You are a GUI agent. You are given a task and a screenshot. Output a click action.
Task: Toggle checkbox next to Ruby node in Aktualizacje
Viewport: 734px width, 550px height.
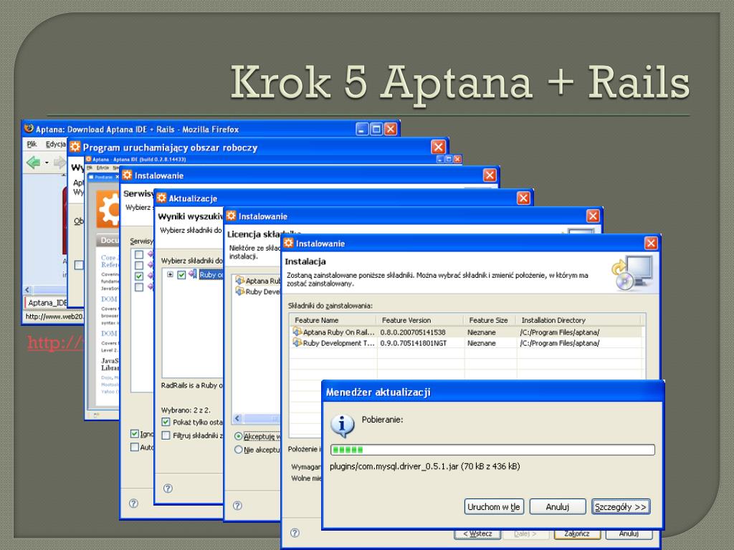tap(181, 274)
